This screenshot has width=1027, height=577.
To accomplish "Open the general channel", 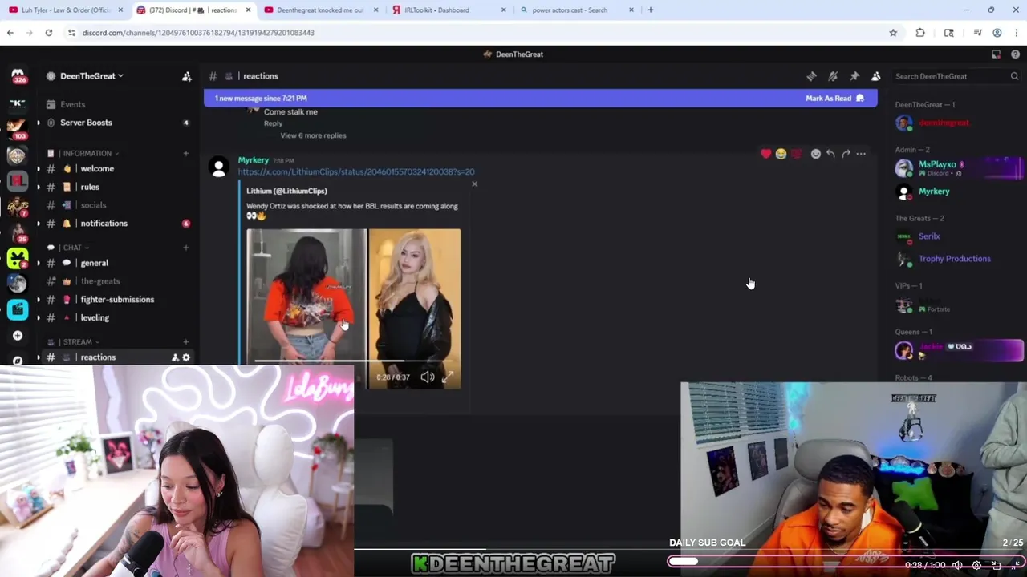I will (95, 263).
